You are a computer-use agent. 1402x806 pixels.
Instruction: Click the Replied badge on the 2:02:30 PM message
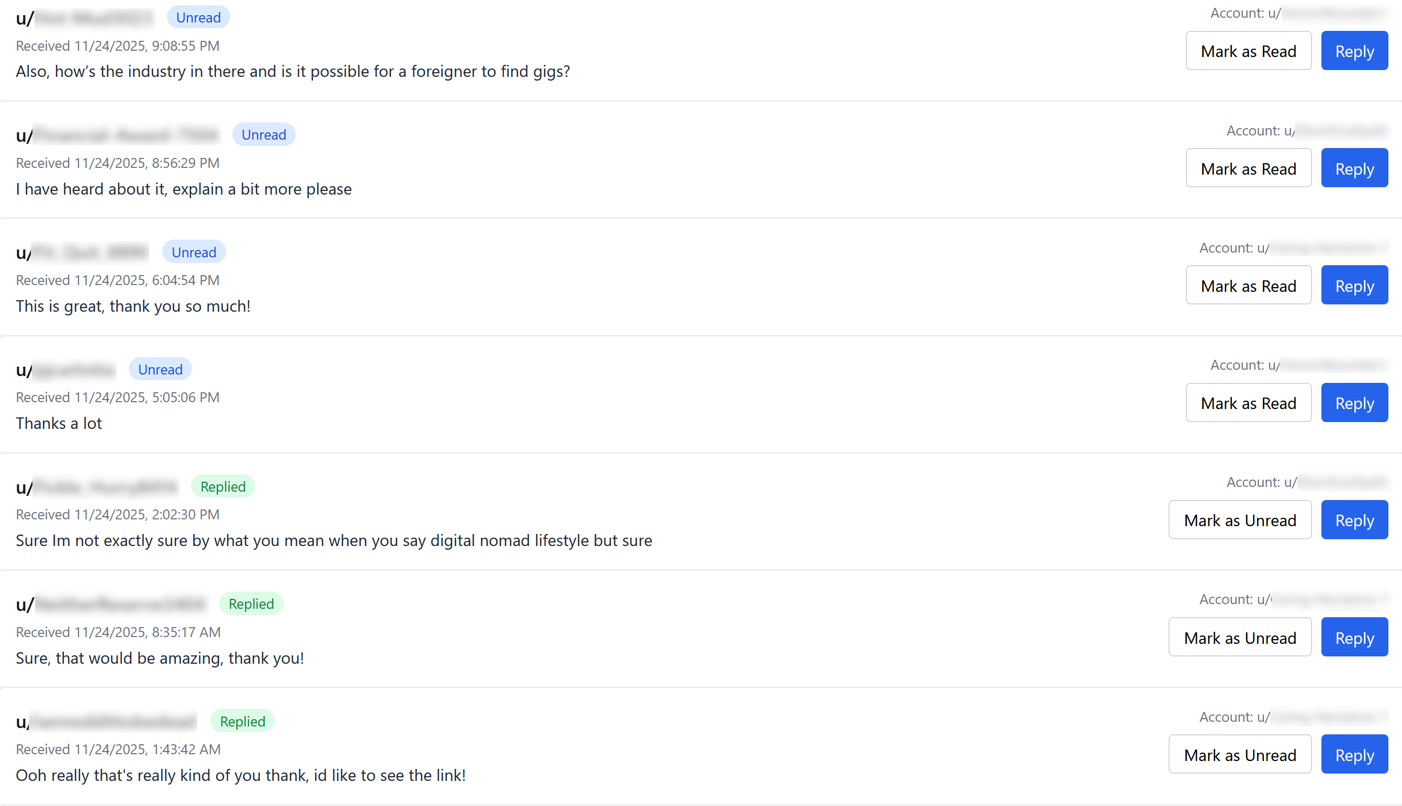pyautogui.click(x=222, y=486)
